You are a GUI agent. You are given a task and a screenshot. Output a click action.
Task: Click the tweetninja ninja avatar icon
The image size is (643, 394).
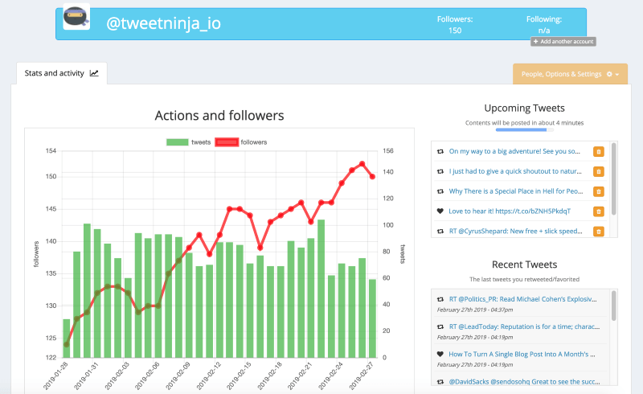(x=76, y=18)
